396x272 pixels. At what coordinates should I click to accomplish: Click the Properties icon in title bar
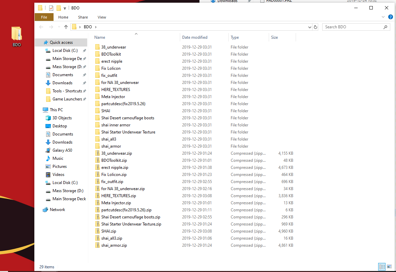tap(51, 8)
